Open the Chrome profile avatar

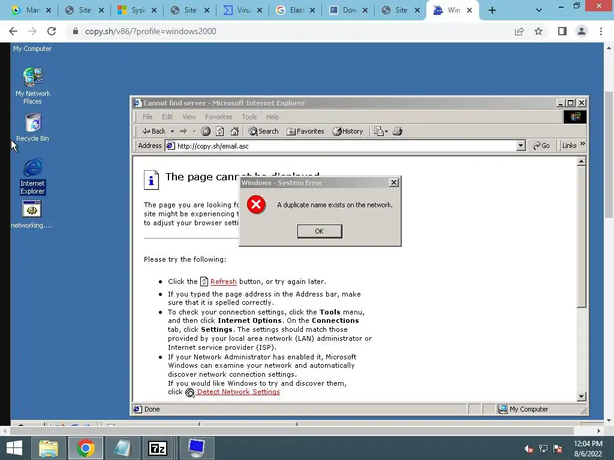[x=582, y=31]
